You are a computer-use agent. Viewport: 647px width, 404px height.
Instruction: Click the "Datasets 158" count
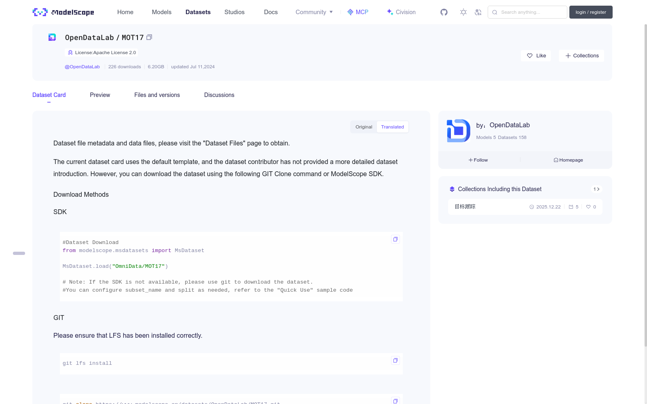[512, 137]
